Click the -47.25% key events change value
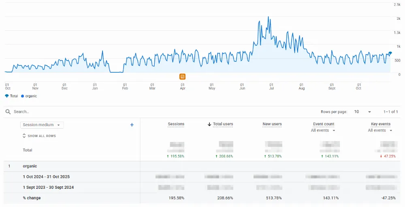Image resolution: width=405 pixels, height=207 pixels. pyautogui.click(x=388, y=198)
